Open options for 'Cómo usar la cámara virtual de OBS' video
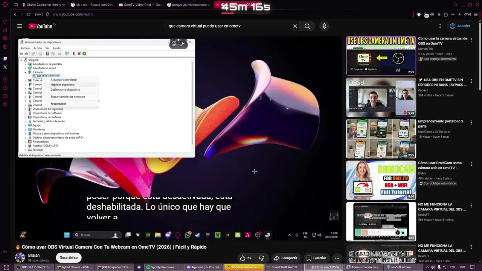 pos(471,39)
